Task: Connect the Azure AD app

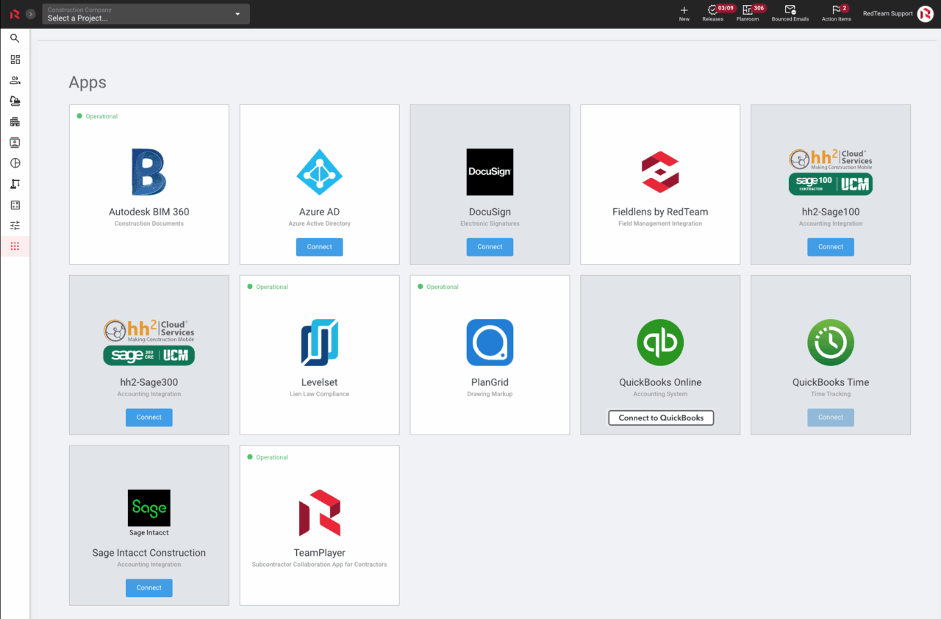Action: tap(320, 247)
